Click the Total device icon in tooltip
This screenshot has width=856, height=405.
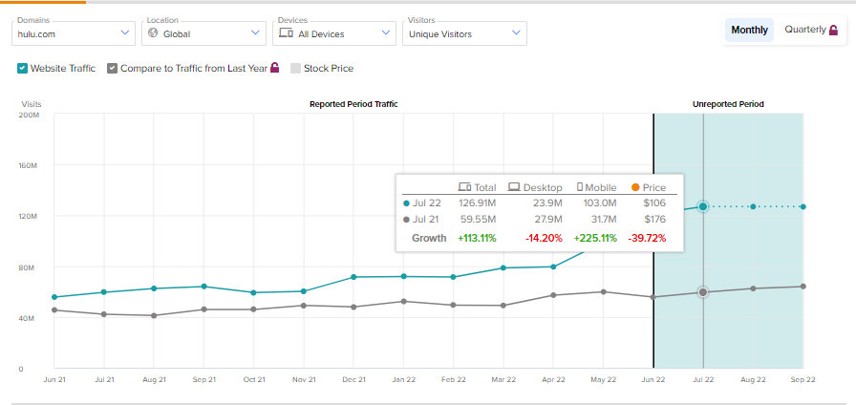464,187
